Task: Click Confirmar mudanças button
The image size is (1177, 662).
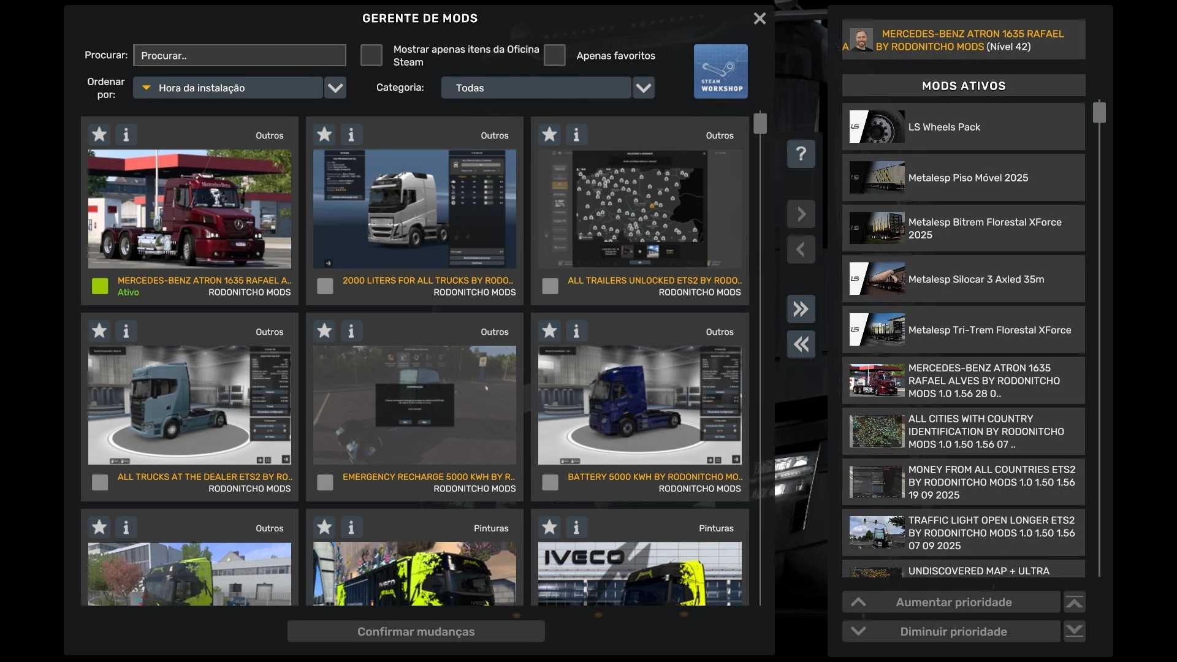Action: (416, 631)
